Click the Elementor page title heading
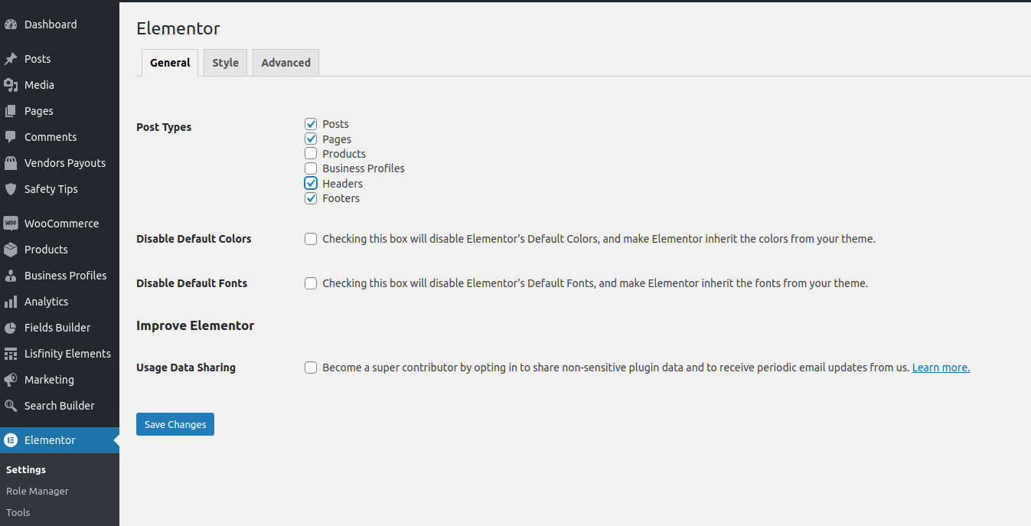 pyautogui.click(x=178, y=28)
